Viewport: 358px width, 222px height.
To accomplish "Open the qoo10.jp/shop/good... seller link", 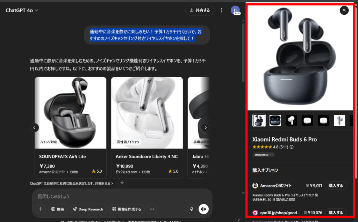I will 280,213.
